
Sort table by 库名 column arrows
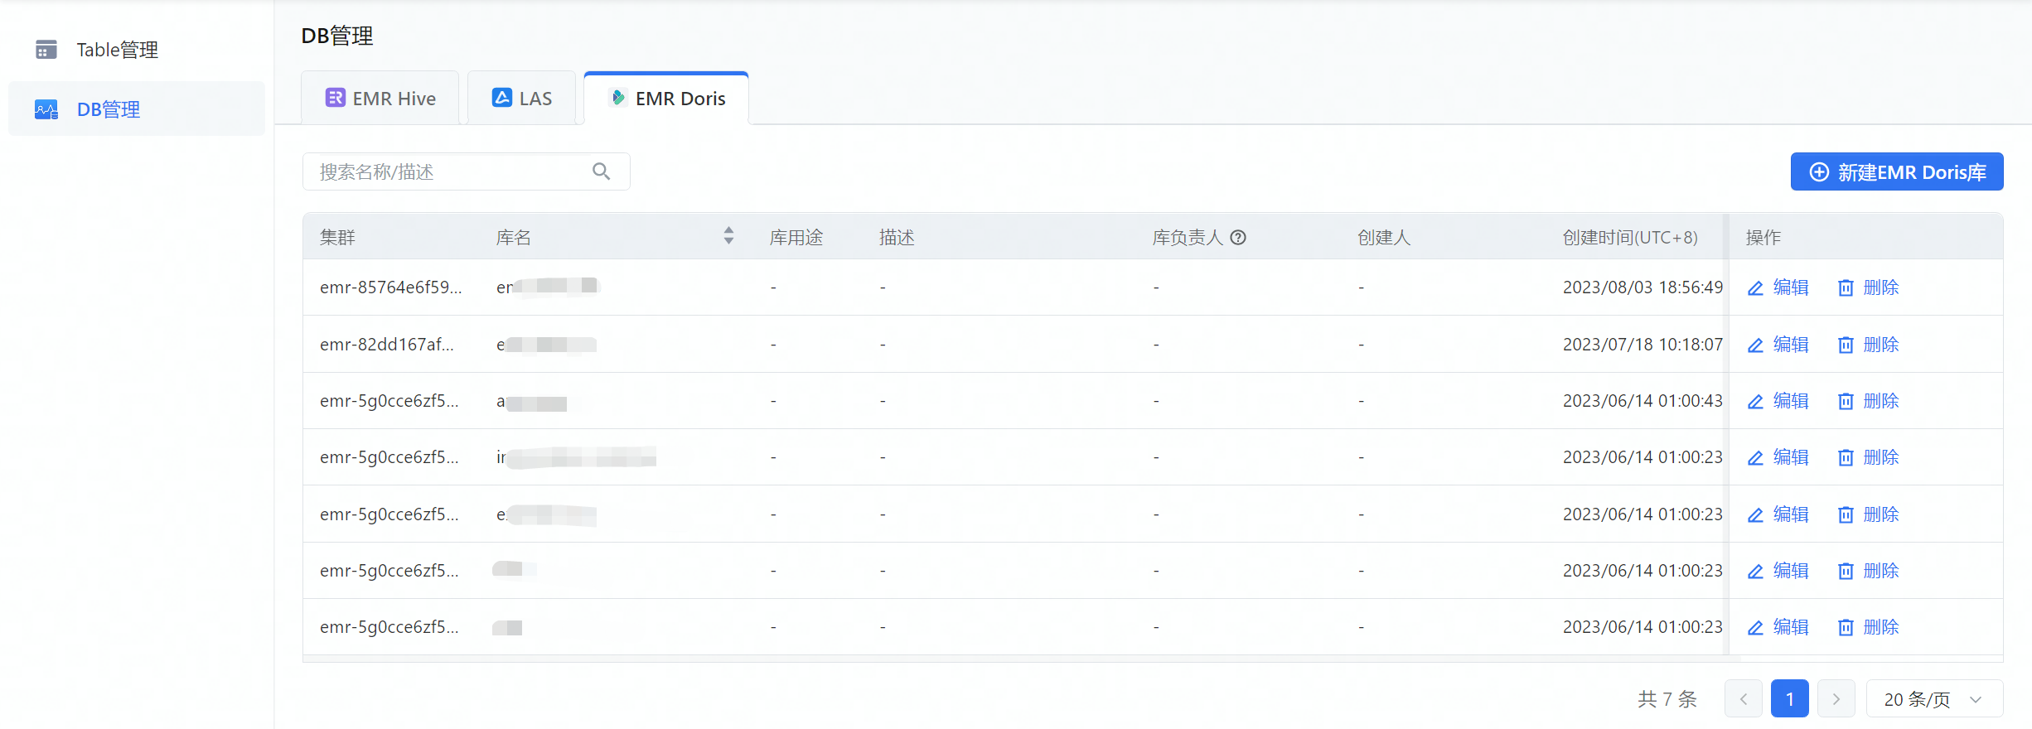pos(728,236)
